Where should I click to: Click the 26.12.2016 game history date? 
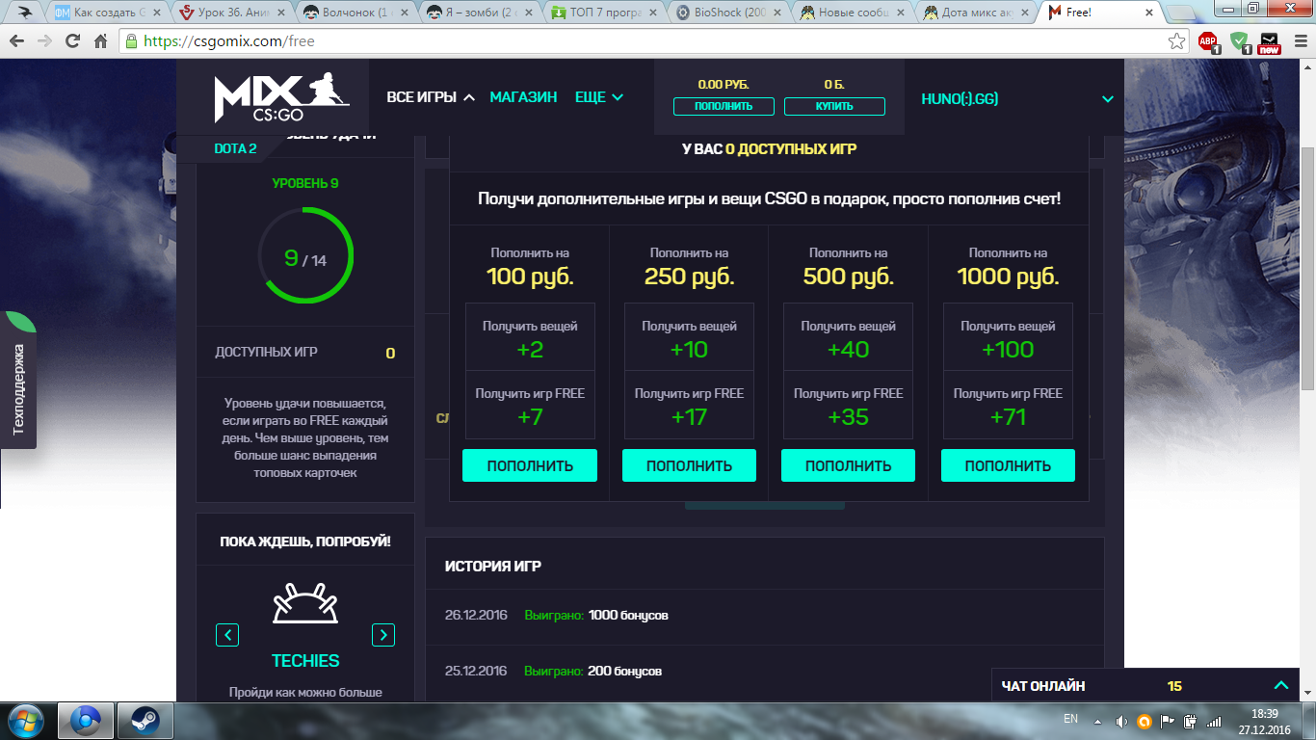(x=476, y=615)
